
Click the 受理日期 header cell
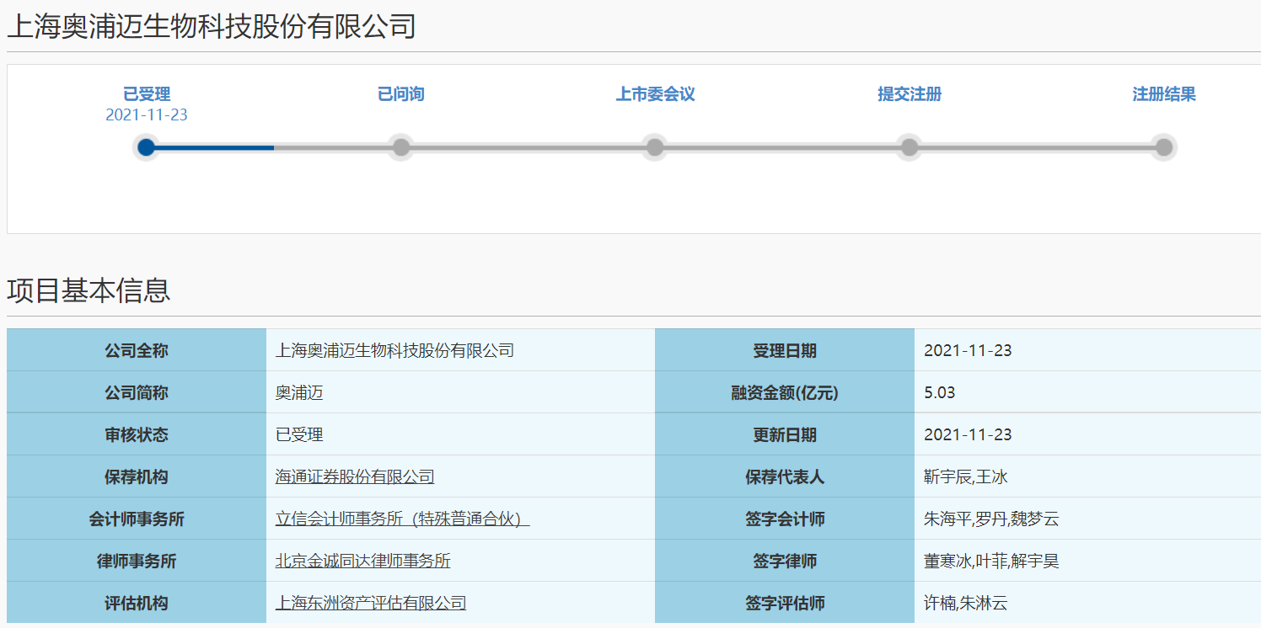pos(785,350)
